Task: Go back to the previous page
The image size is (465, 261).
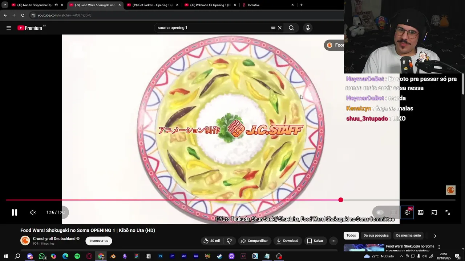Action: tap(5, 15)
